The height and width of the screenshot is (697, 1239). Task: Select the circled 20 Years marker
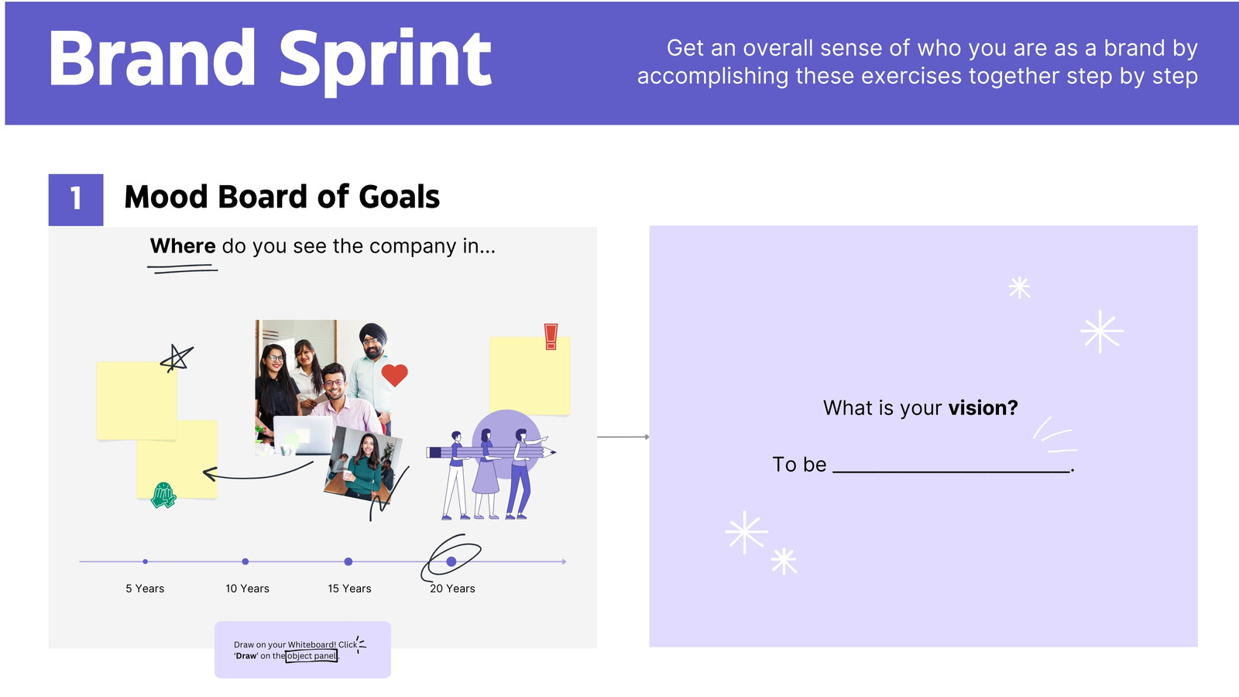(451, 561)
